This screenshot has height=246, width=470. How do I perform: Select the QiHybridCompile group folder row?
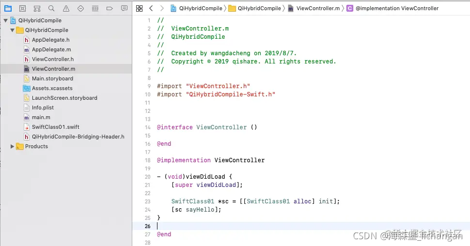(x=66, y=30)
